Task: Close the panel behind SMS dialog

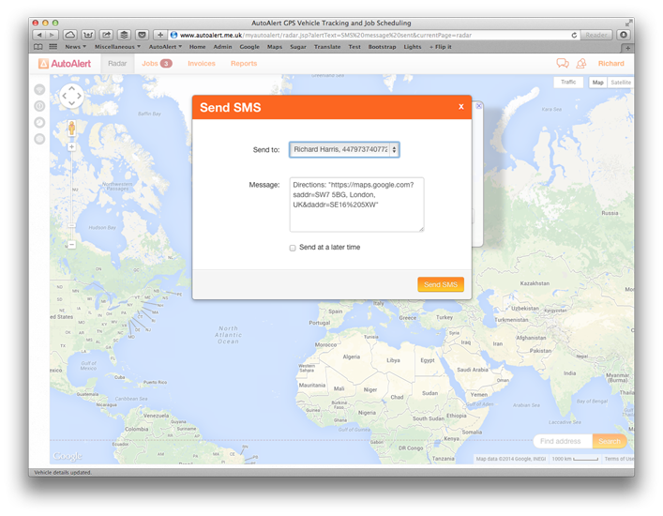Action: (478, 106)
